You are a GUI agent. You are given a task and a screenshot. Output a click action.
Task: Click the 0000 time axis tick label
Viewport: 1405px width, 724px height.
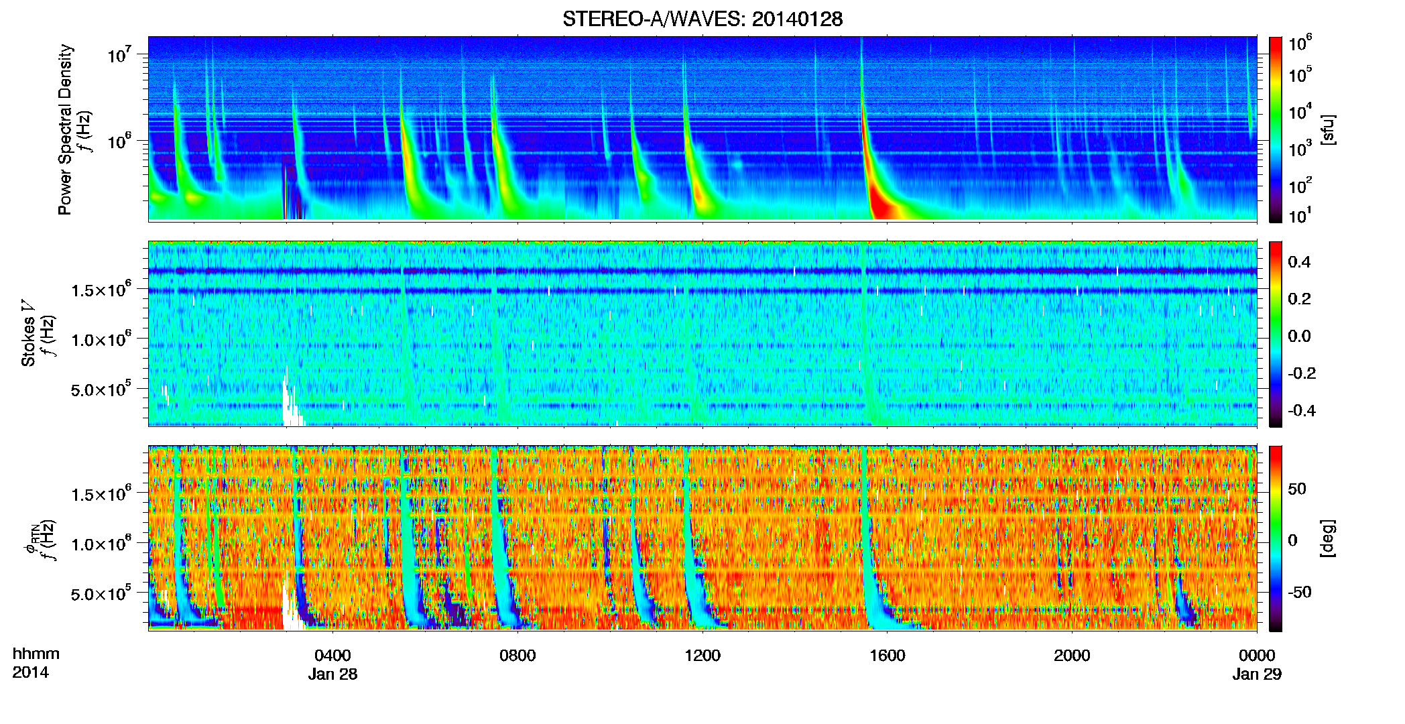[x=1257, y=656]
